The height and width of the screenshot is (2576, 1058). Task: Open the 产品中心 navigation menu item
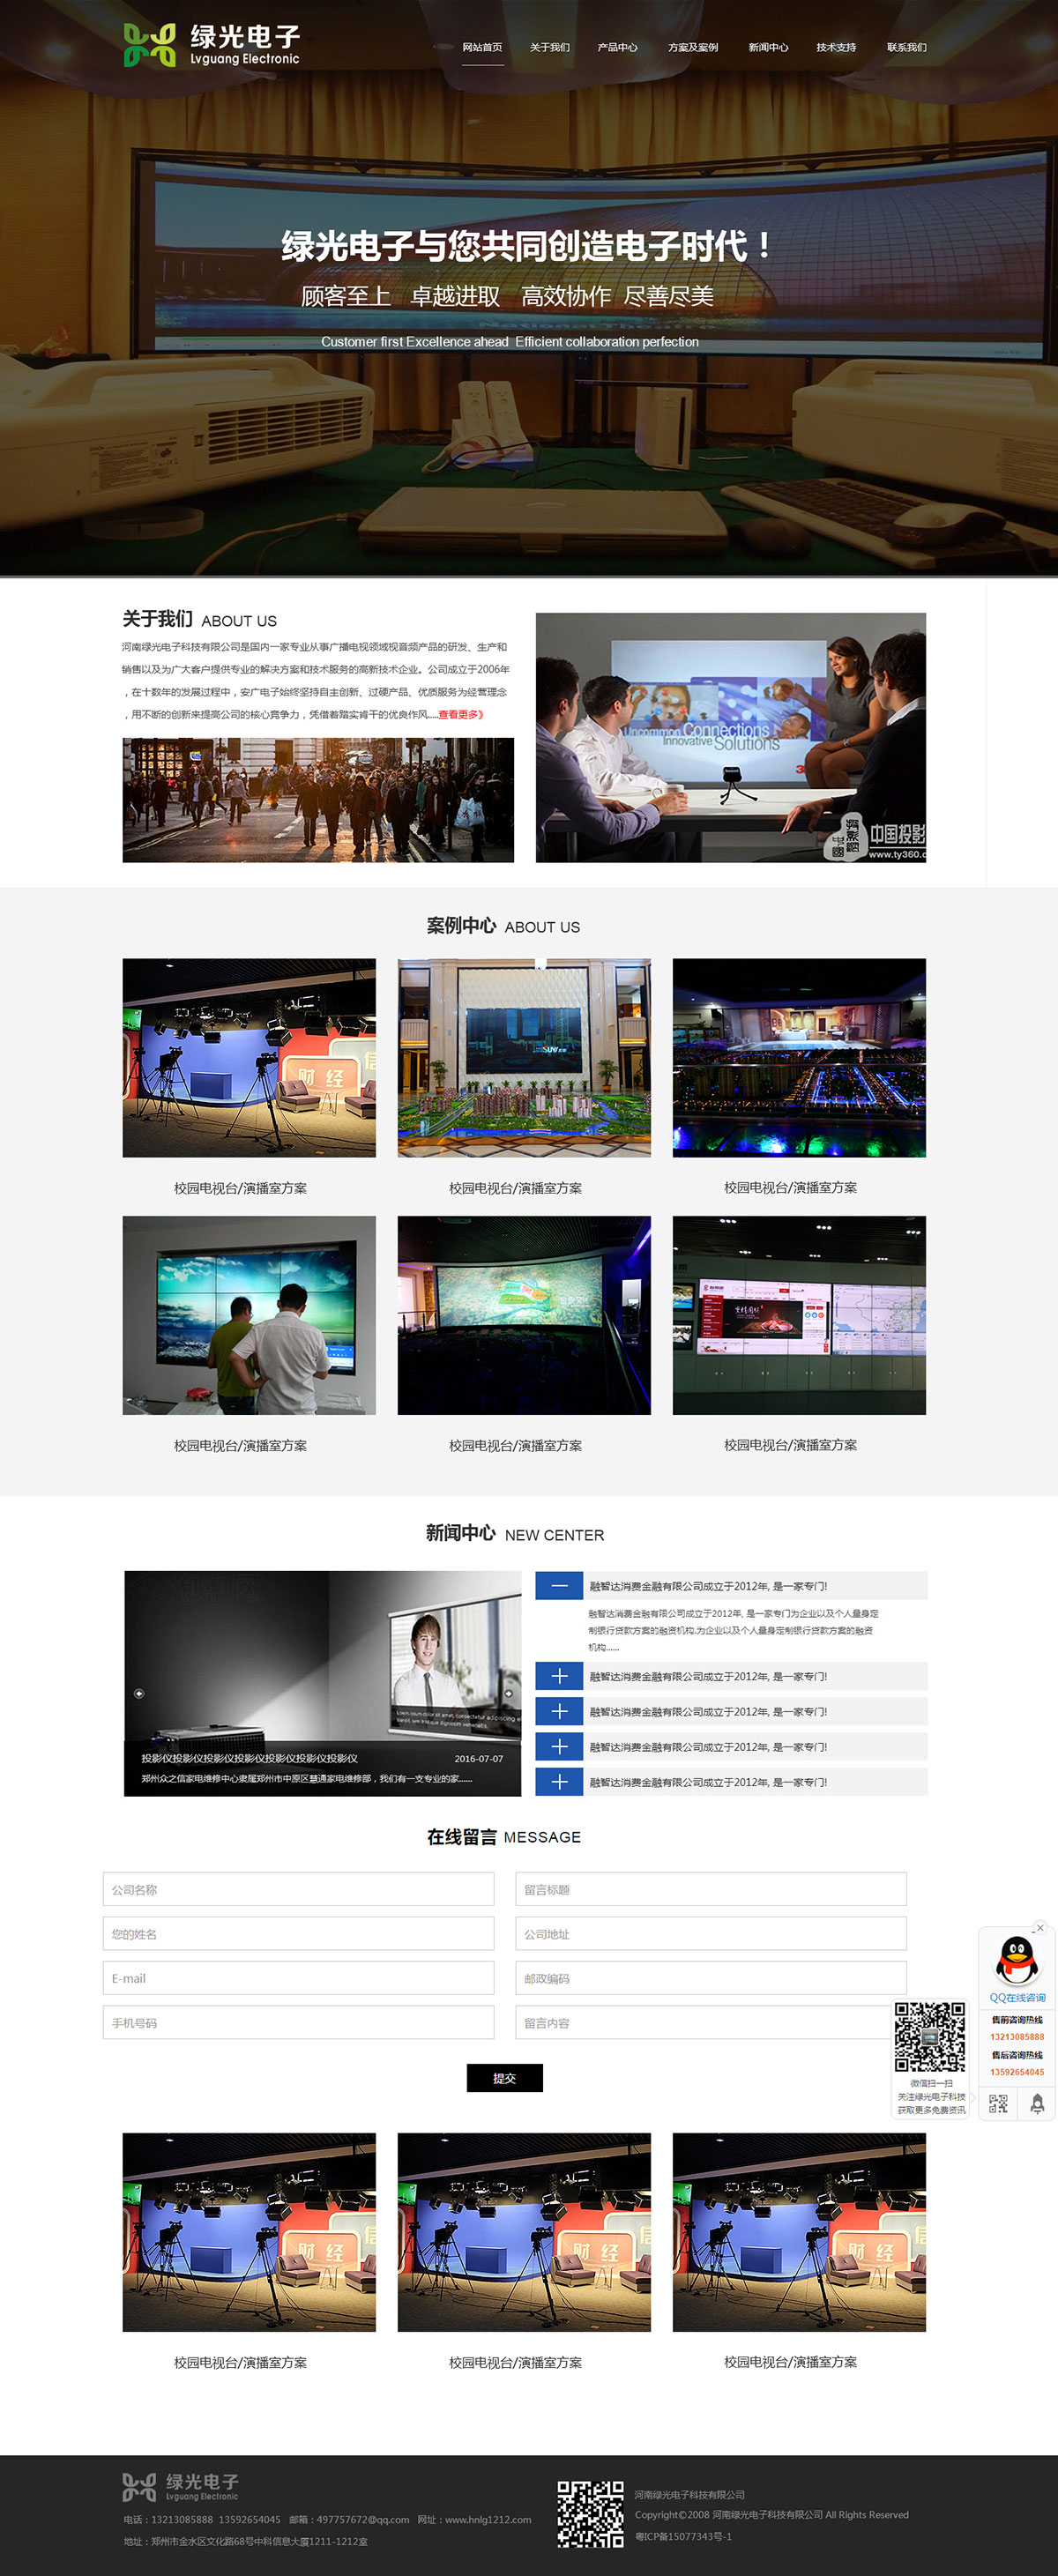pos(617,47)
